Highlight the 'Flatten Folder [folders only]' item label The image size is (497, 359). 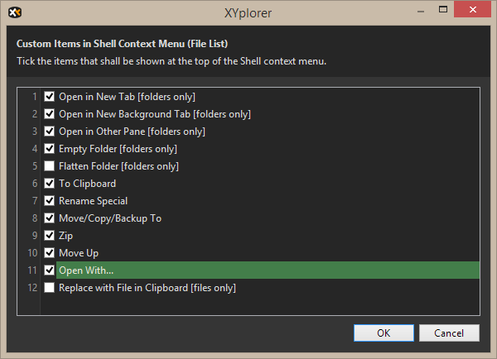[x=118, y=166]
